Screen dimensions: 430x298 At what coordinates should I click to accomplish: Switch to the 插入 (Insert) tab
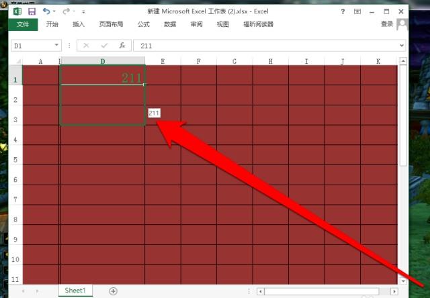point(79,24)
